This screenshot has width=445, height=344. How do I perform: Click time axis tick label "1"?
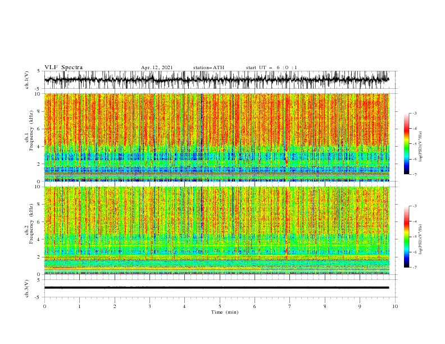pyautogui.click(x=79, y=306)
